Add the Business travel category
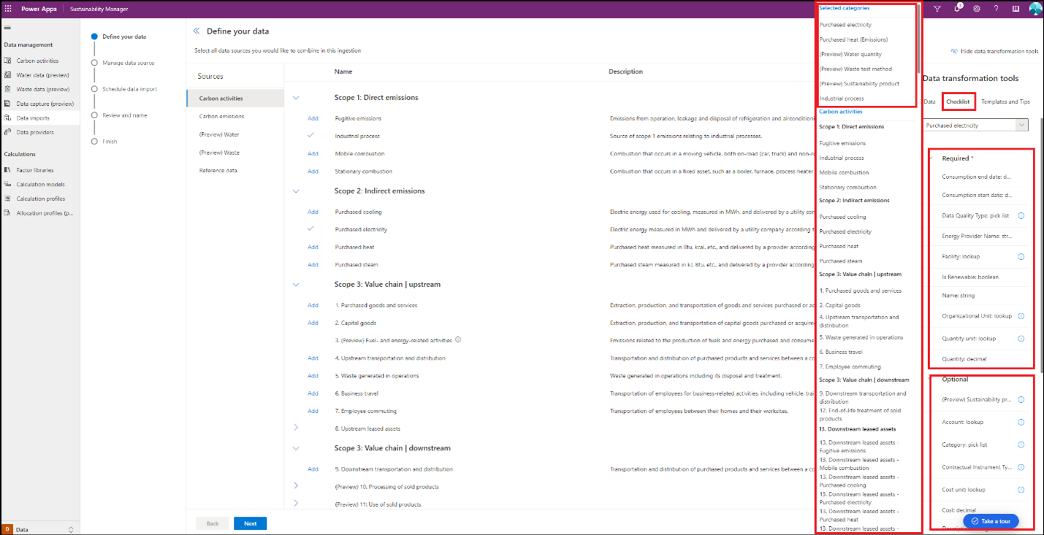The width and height of the screenshot is (1044, 535). click(313, 393)
